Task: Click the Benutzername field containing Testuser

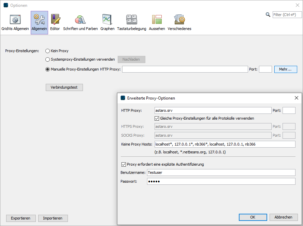Action: click(x=221, y=172)
